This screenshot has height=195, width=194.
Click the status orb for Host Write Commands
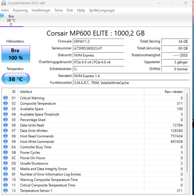pos(5,142)
